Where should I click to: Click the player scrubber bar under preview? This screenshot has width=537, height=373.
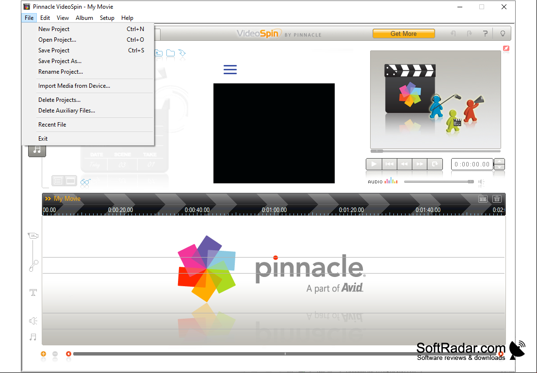tap(436, 151)
